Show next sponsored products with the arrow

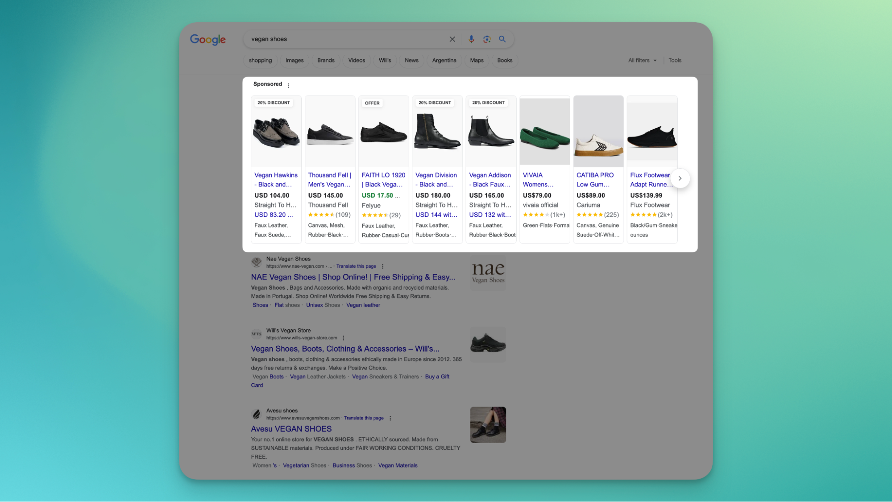[680, 178]
